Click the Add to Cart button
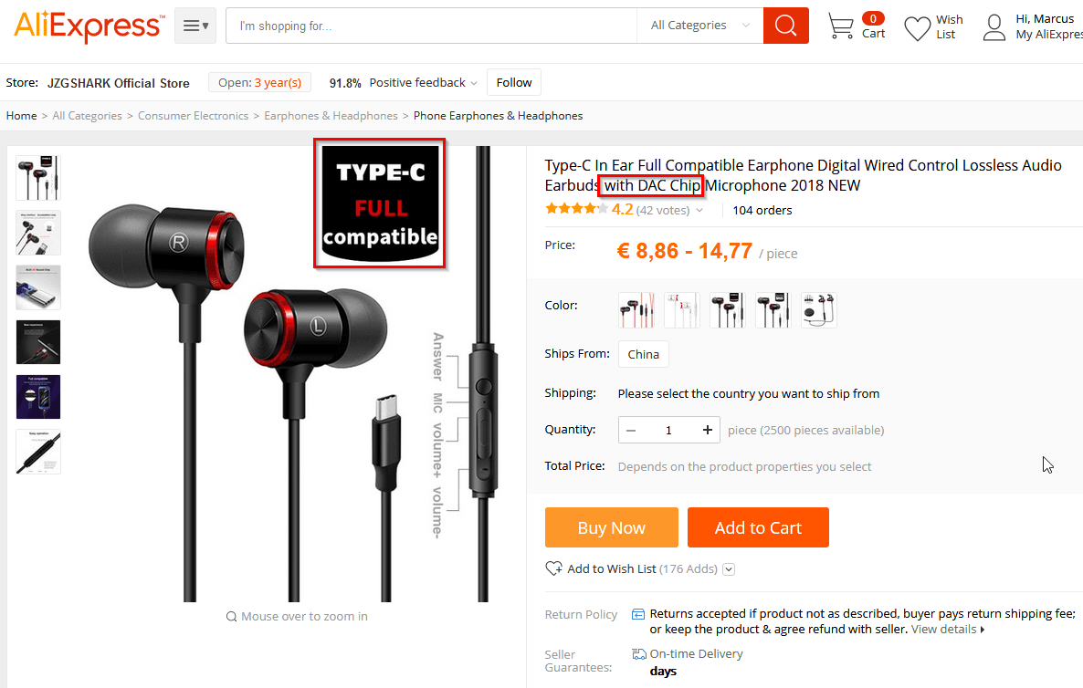 (x=758, y=527)
